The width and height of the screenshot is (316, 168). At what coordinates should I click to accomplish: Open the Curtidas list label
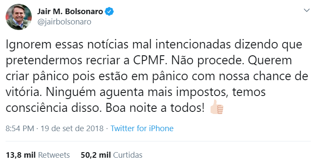pyautogui.click(x=128, y=155)
